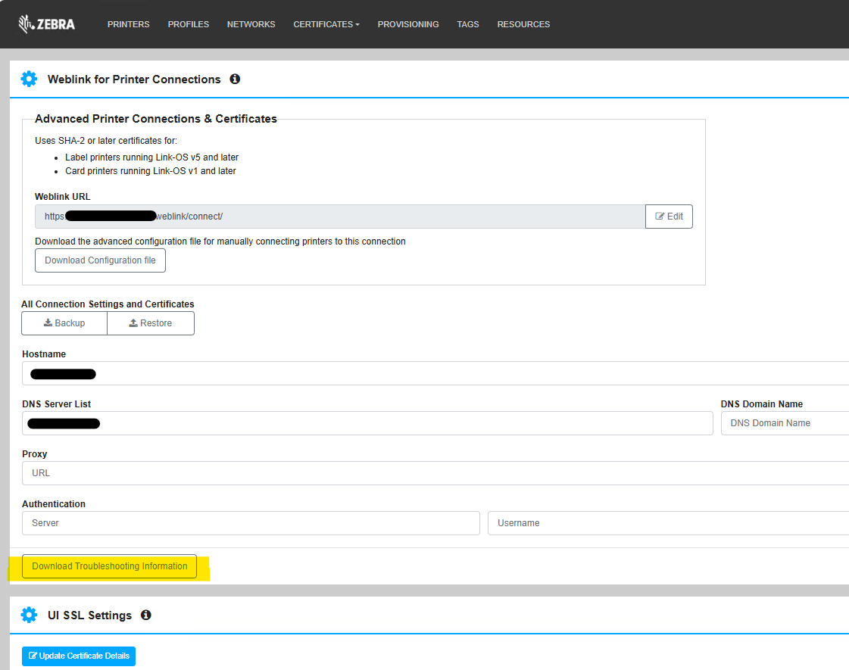Click the Restore button
Image resolution: width=849 pixels, height=670 pixels.
[151, 323]
